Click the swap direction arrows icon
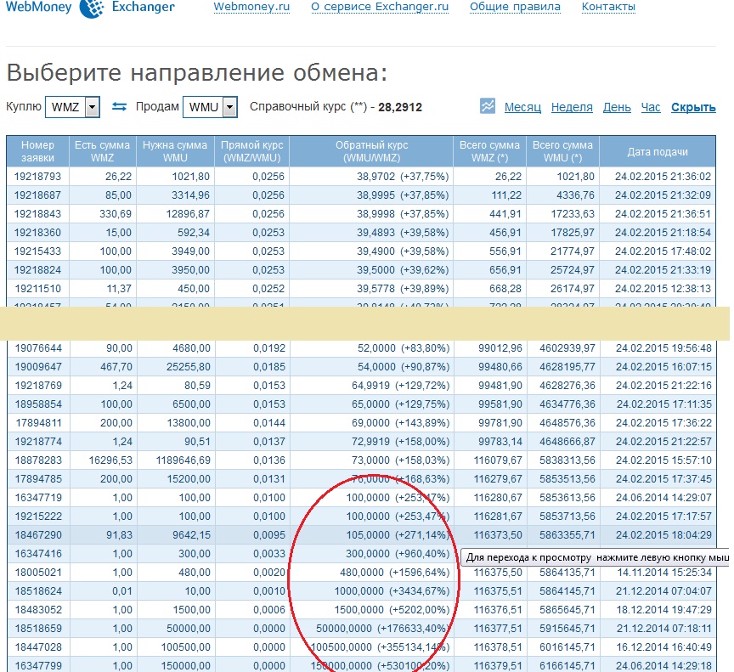Image resolution: width=734 pixels, height=672 pixels. (x=120, y=107)
